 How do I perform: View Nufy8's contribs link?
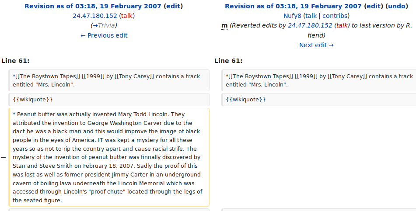pos(335,16)
